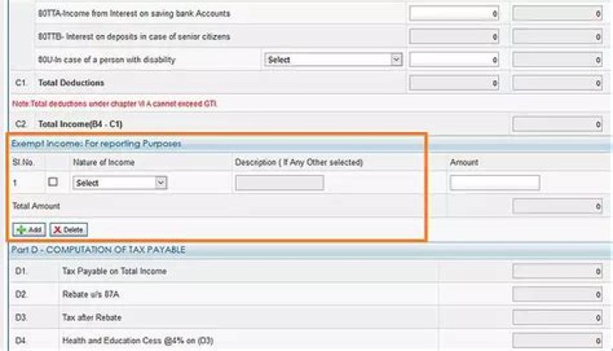
Task: Click the 'Exempt Income: For reporting Purposes' header
Action: 96,144
